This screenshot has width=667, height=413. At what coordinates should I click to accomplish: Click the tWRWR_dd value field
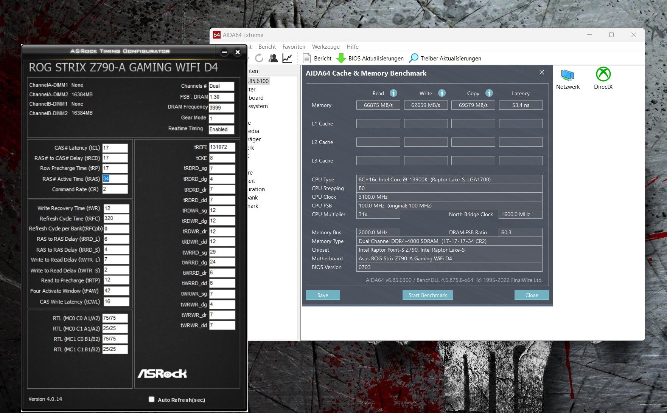click(222, 325)
